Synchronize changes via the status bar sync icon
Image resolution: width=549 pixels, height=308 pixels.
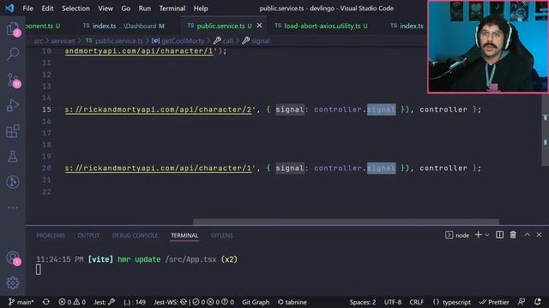(x=45, y=302)
